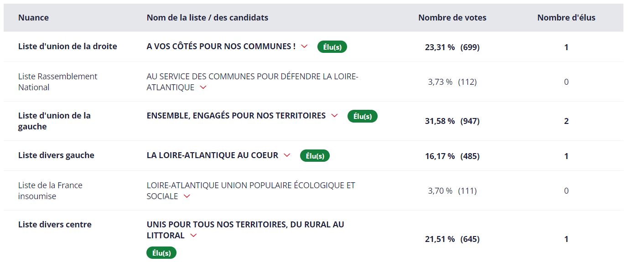Viewport: 628px width, 262px height.
Task: Select A VOS CÔTÉS POUR NOS COMMUNES list name
Action: 221,46
